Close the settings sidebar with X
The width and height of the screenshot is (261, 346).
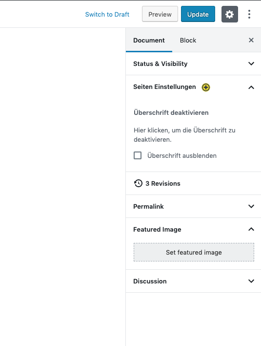251,40
